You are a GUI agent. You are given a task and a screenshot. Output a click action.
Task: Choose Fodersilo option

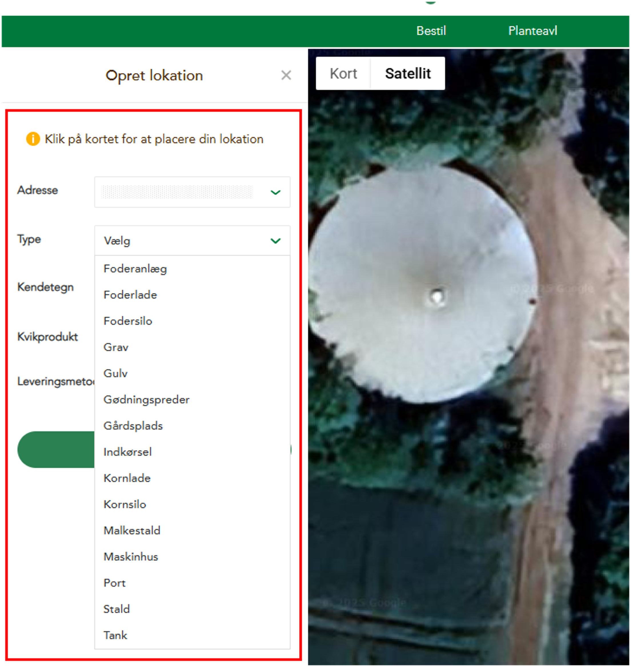(x=128, y=321)
